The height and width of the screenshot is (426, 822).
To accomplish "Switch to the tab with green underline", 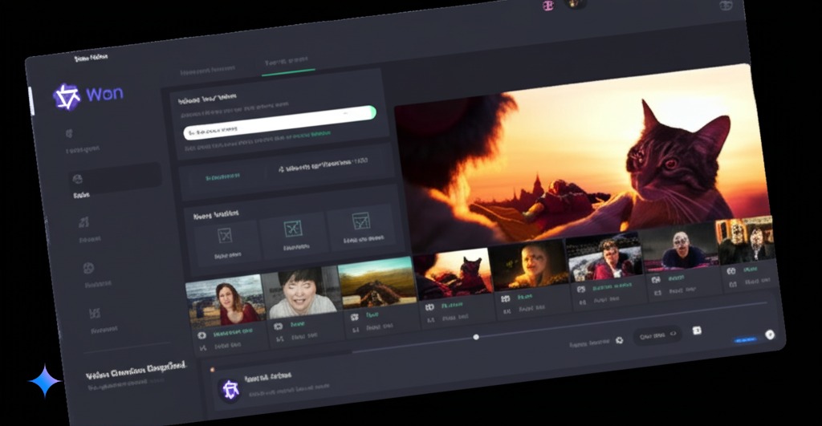I will (287, 63).
